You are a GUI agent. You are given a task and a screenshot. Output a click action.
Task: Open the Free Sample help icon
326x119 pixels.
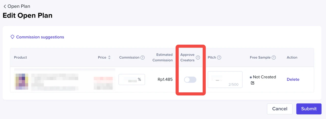(274, 58)
